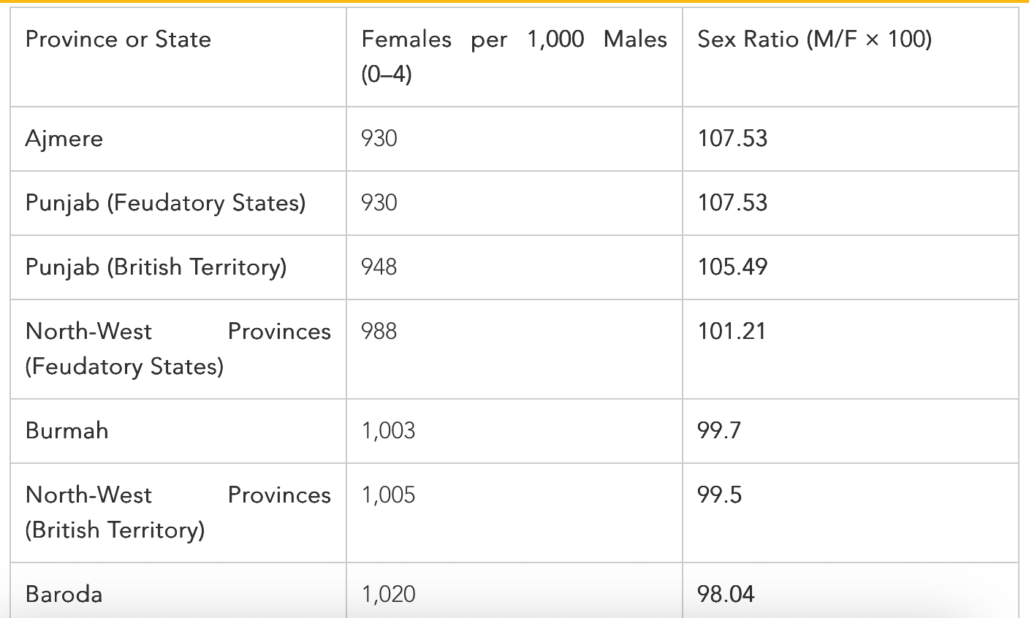Click the Baroda row label
The width and height of the screenshot is (1029, 618).
[x=64, y=594]
